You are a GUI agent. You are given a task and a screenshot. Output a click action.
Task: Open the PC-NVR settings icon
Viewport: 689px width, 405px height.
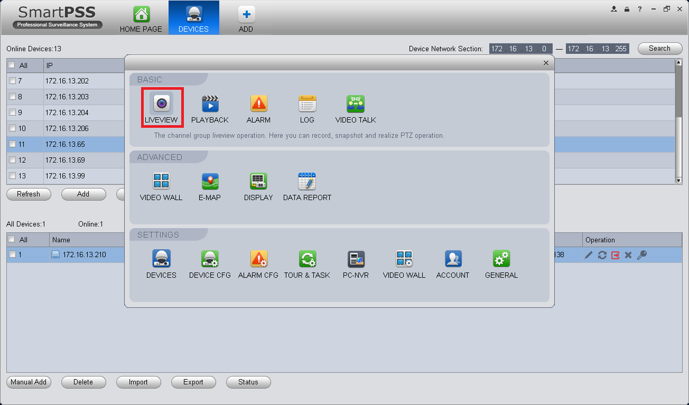tap(355, 264)
